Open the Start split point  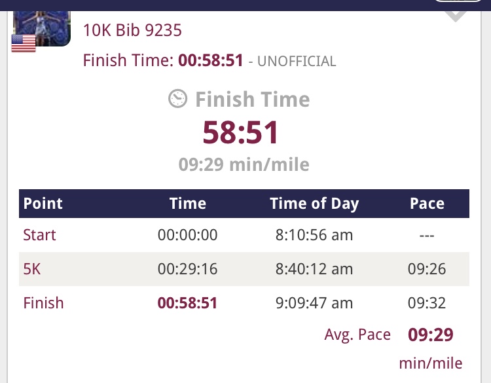(39, 235)
